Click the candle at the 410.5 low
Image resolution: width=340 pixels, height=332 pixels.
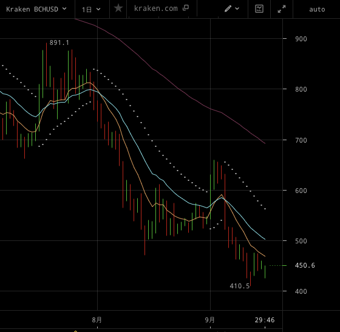pos(250,279)
